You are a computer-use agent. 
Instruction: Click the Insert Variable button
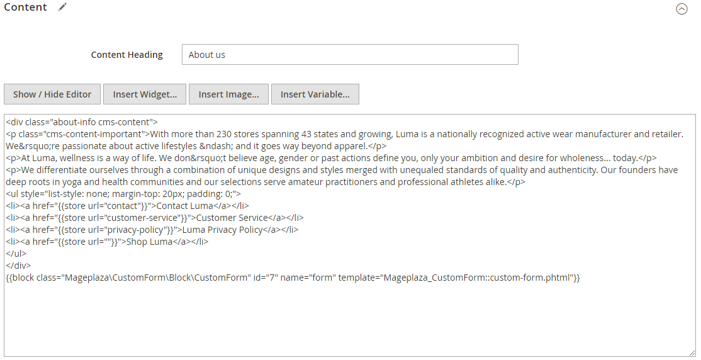(315, 94)
